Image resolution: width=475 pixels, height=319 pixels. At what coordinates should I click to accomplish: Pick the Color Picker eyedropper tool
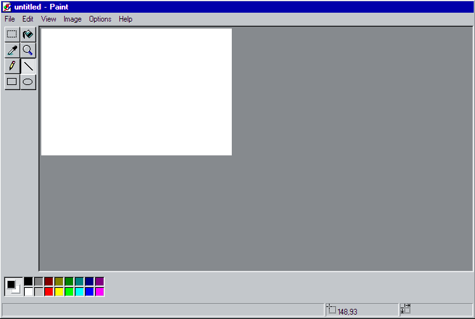[x=12, y=50]
